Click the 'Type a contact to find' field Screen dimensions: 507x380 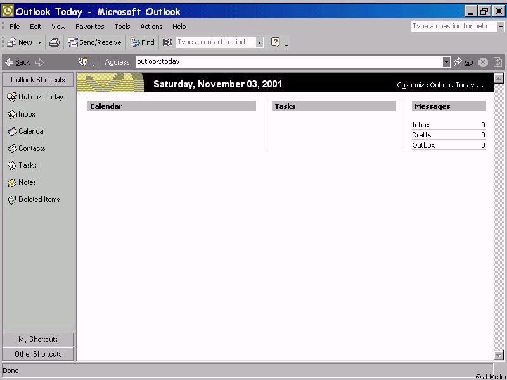[215, 42]
